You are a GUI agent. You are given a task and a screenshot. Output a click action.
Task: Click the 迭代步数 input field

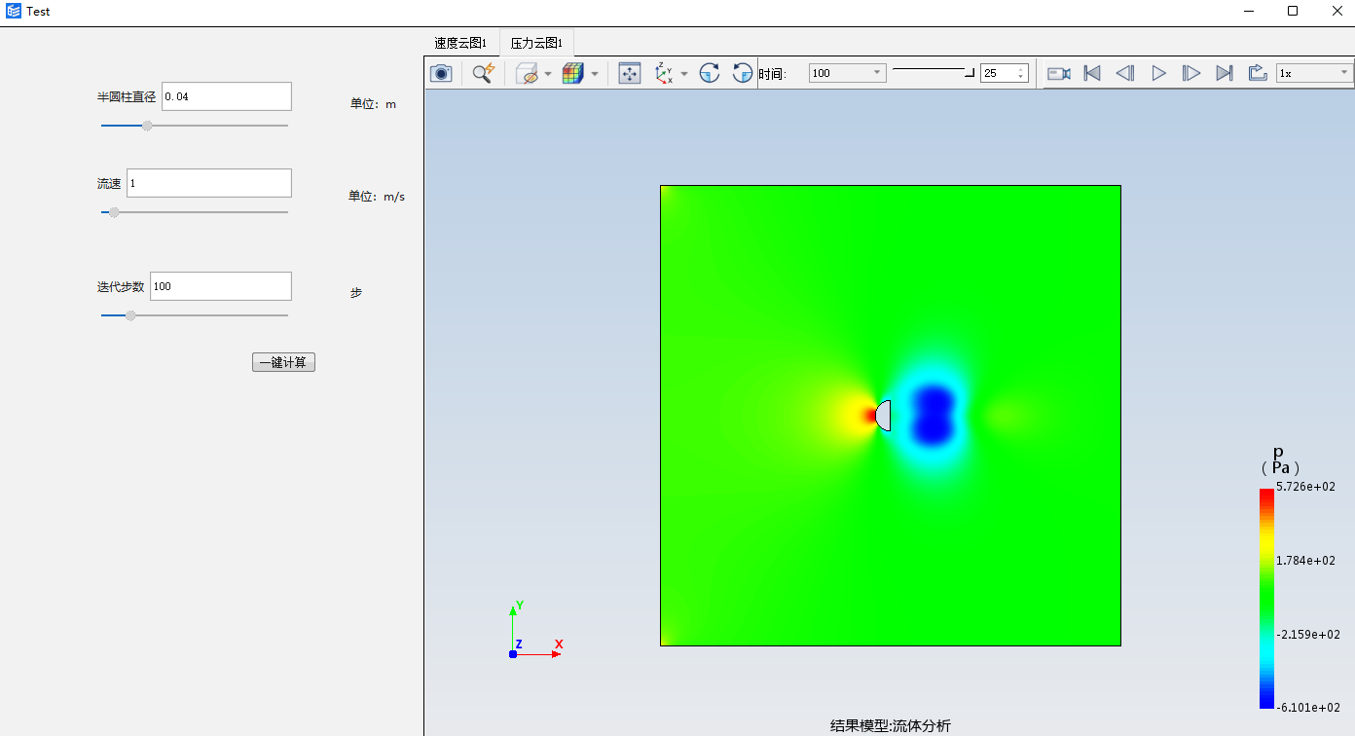point(221,286)
